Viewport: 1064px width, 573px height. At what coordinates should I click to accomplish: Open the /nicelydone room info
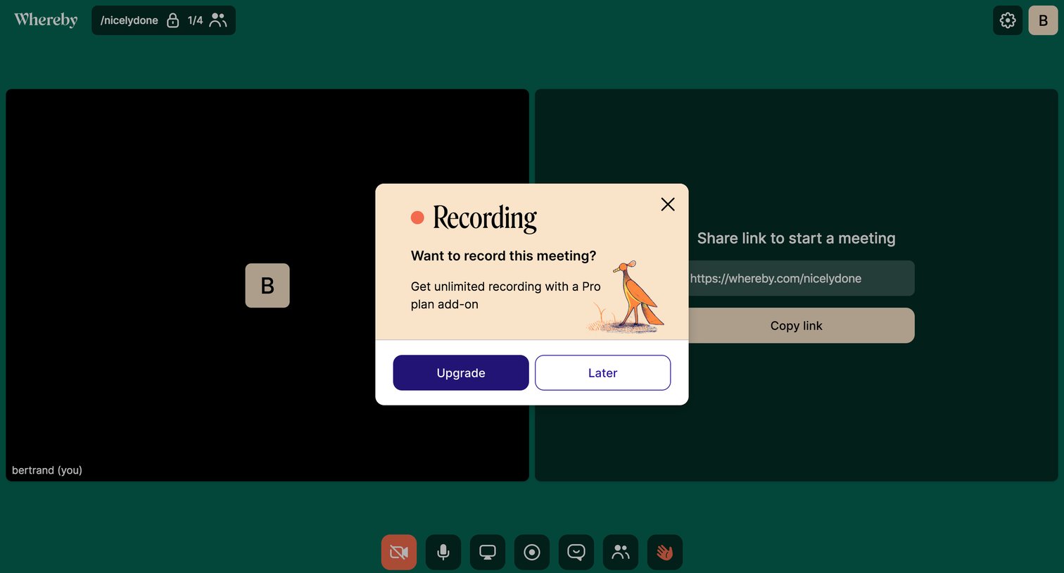129,20
